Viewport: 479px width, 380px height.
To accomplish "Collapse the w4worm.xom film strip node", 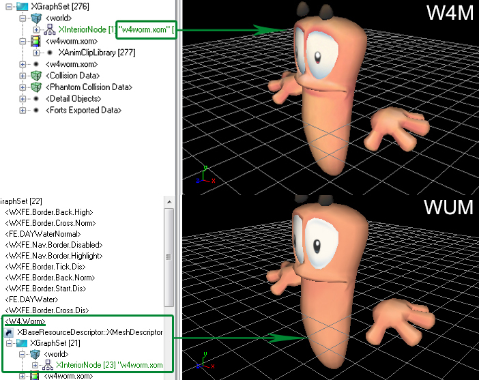I will [x=23, y=41].
